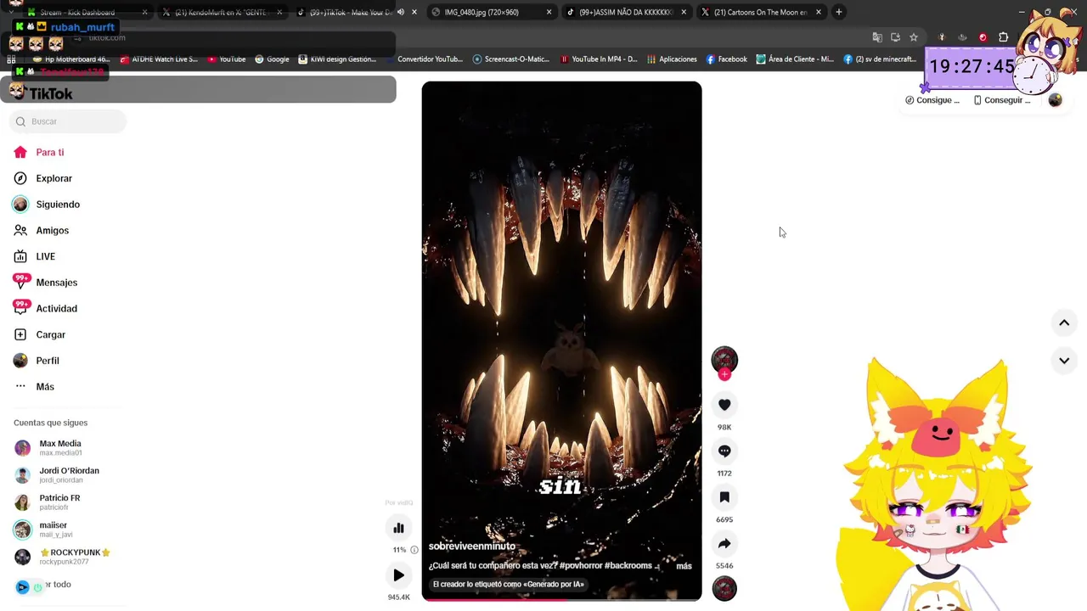Open the #povhorror hashtag
Viewport: 1087px width, 611px height.
click(580, 566)
